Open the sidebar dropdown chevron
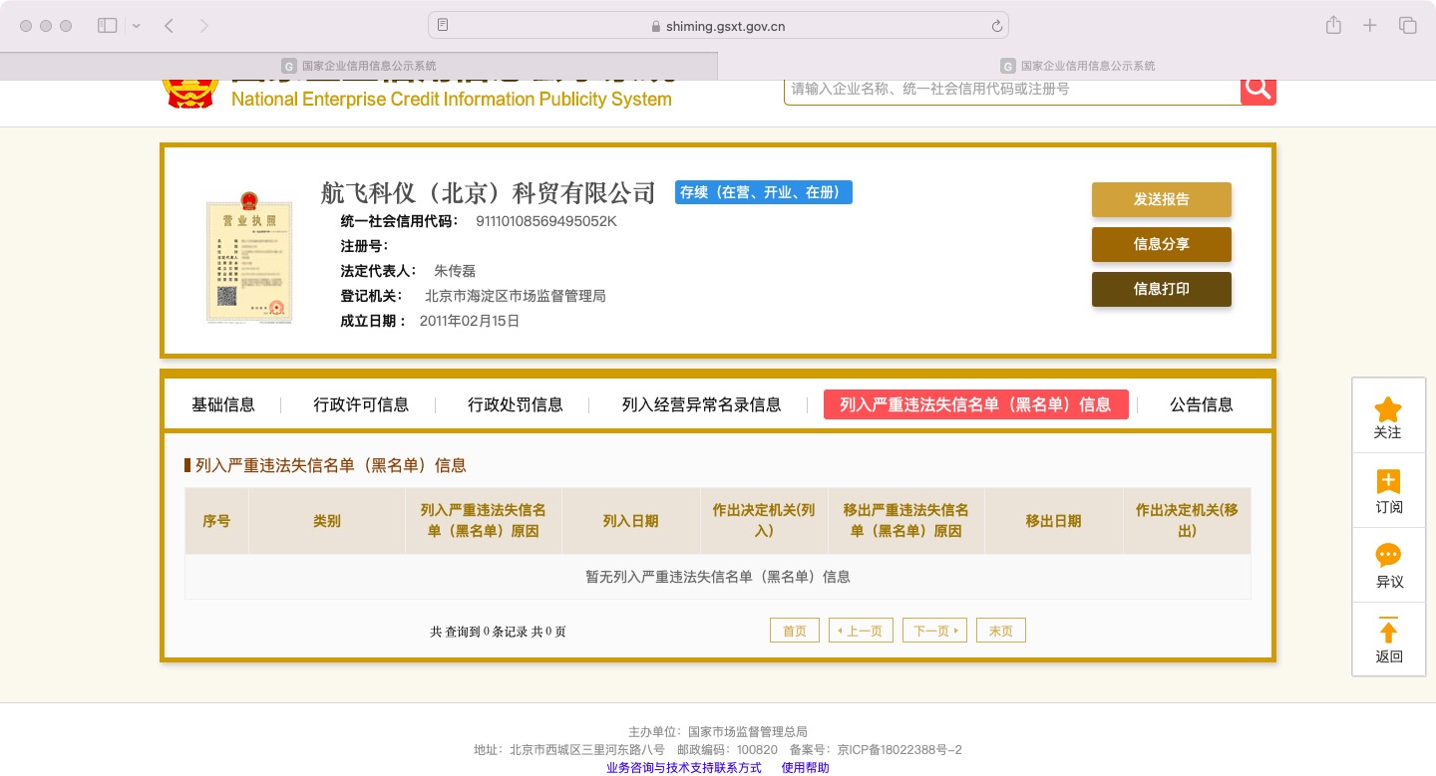Screen dimensions: 1436x776 point(136,26)
